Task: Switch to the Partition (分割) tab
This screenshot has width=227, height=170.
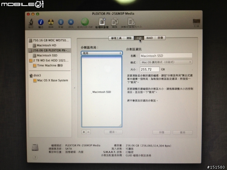Action: pos(139,38)
